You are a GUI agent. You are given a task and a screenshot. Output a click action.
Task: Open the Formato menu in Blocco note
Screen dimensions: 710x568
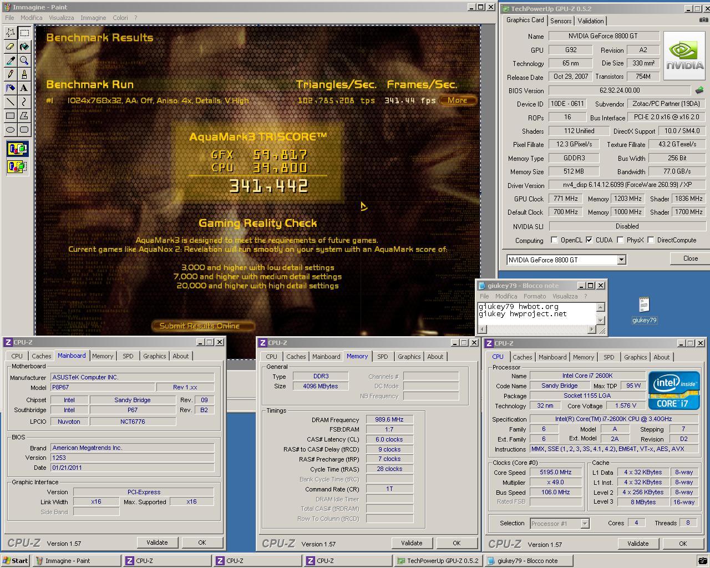[x=535, y=296]
